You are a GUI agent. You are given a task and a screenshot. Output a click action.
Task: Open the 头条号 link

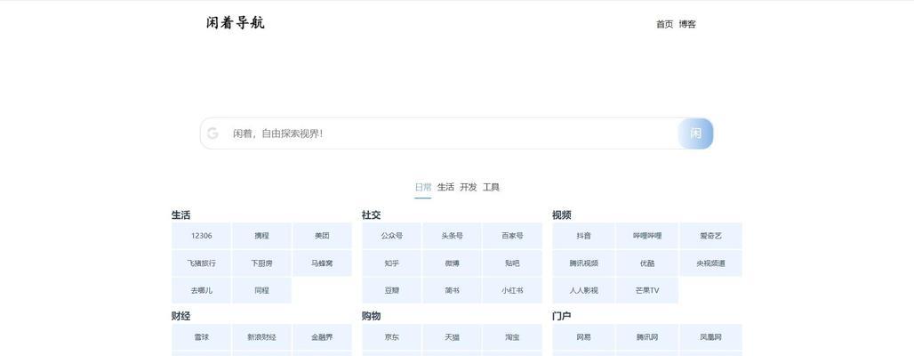pos(452,236)
